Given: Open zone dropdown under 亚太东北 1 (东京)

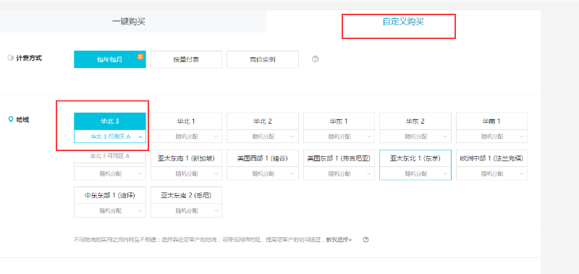Looking at the screenshot, I should tap(415, 174).
